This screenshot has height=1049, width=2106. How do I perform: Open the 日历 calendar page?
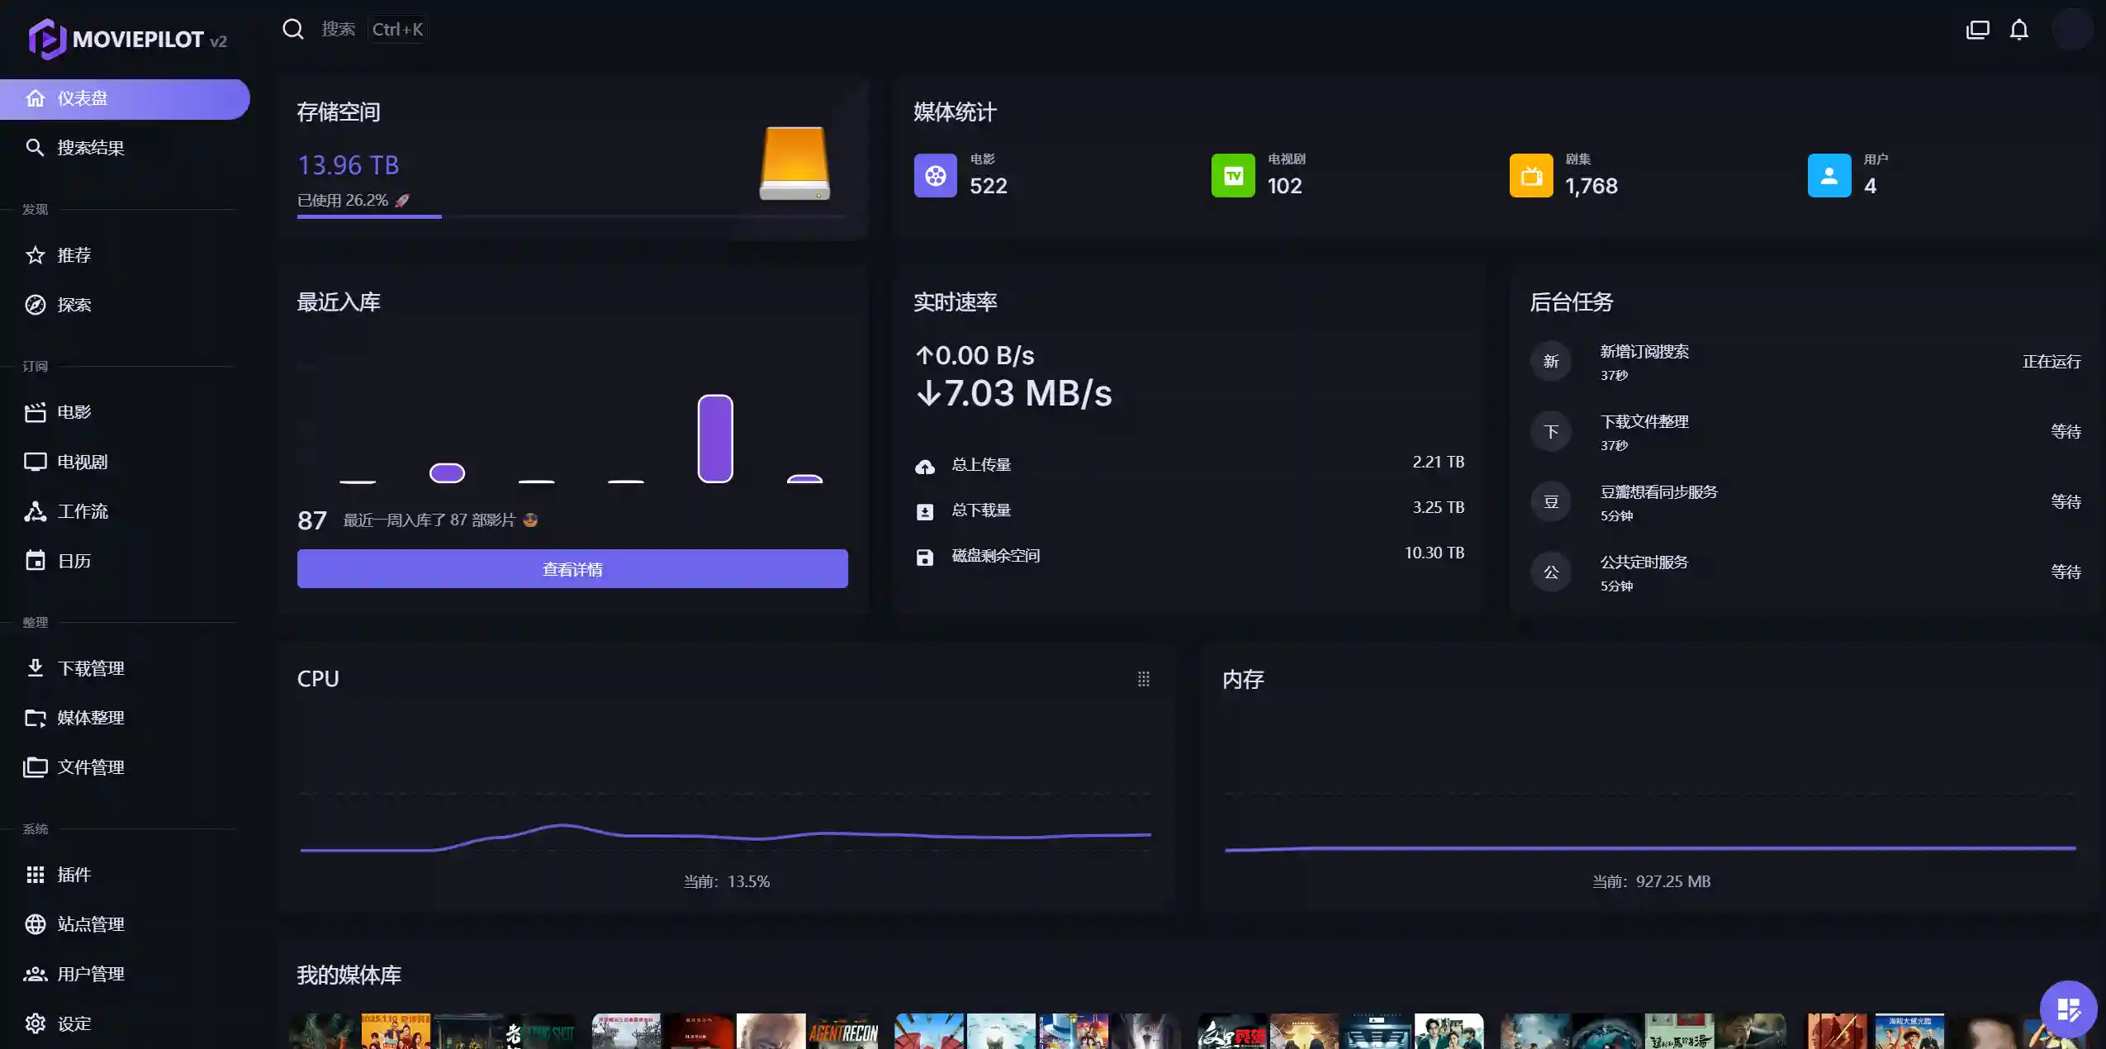click(74, 561)
